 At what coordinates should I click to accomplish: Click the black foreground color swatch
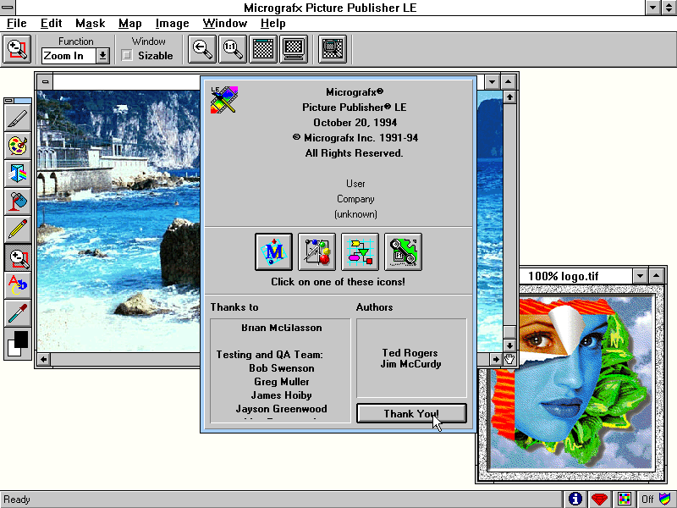pos(20,340)
